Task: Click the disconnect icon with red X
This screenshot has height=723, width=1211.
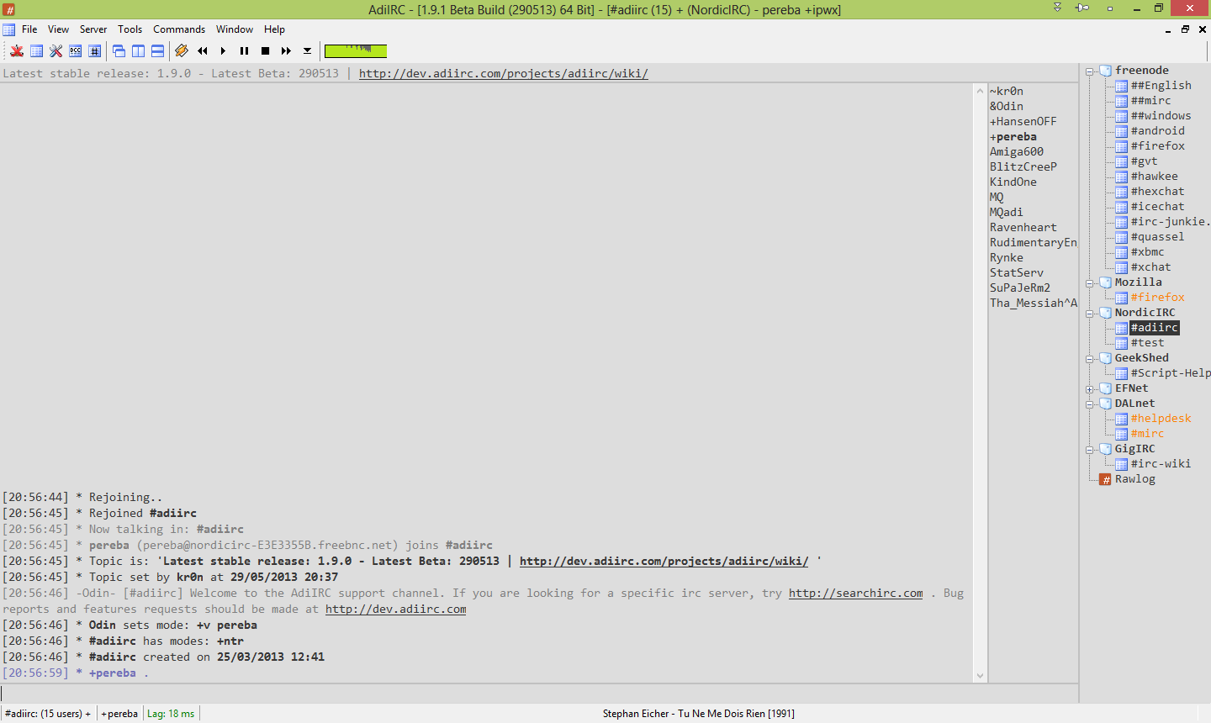Action: point(17,50)
